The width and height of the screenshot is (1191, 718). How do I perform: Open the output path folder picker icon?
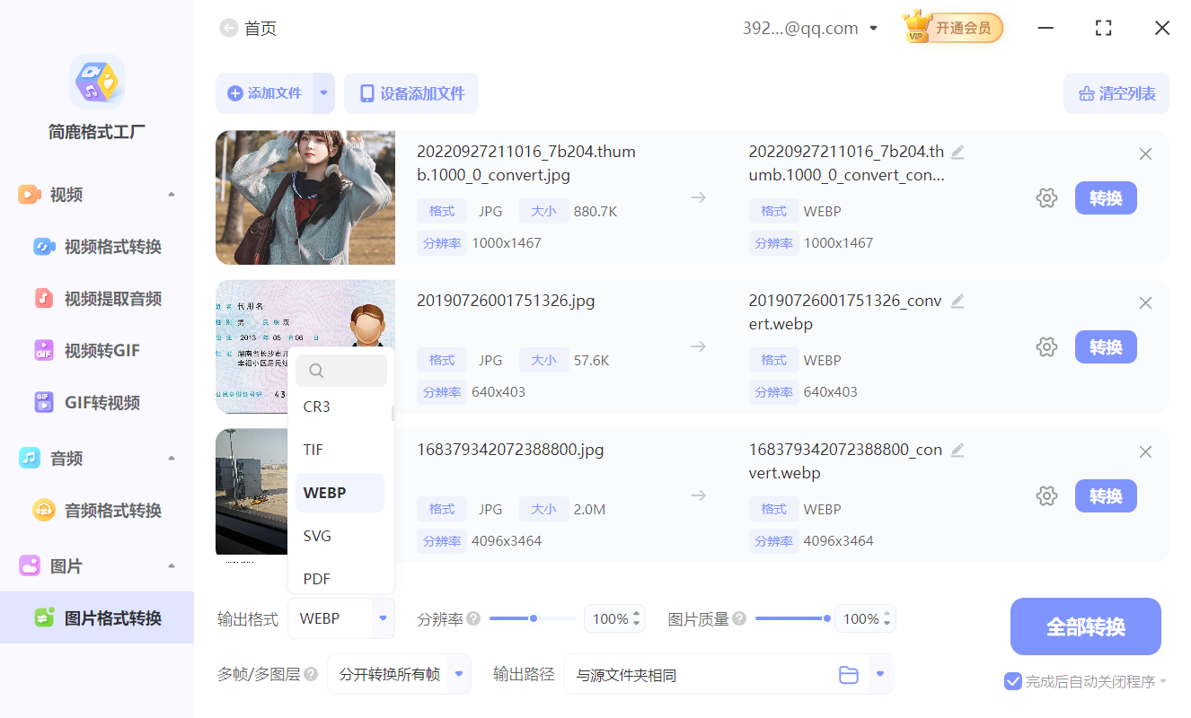coord(849,674)
